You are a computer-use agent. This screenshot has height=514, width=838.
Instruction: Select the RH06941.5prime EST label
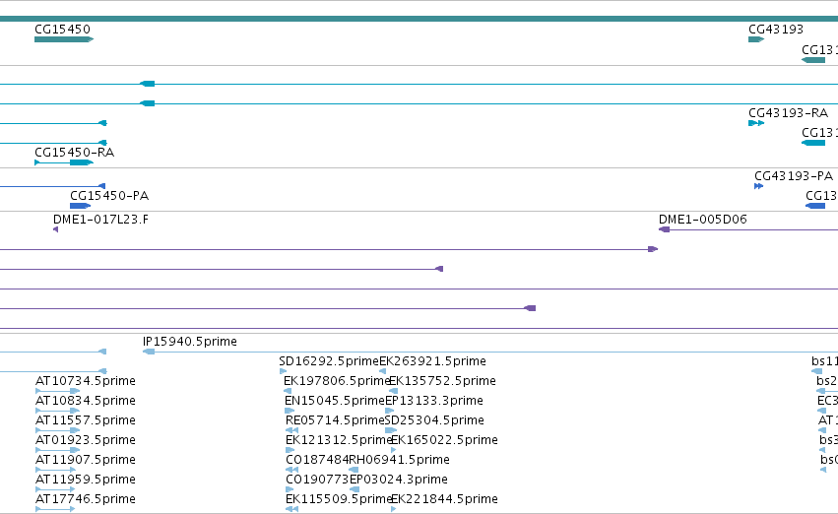coord(399,460)
